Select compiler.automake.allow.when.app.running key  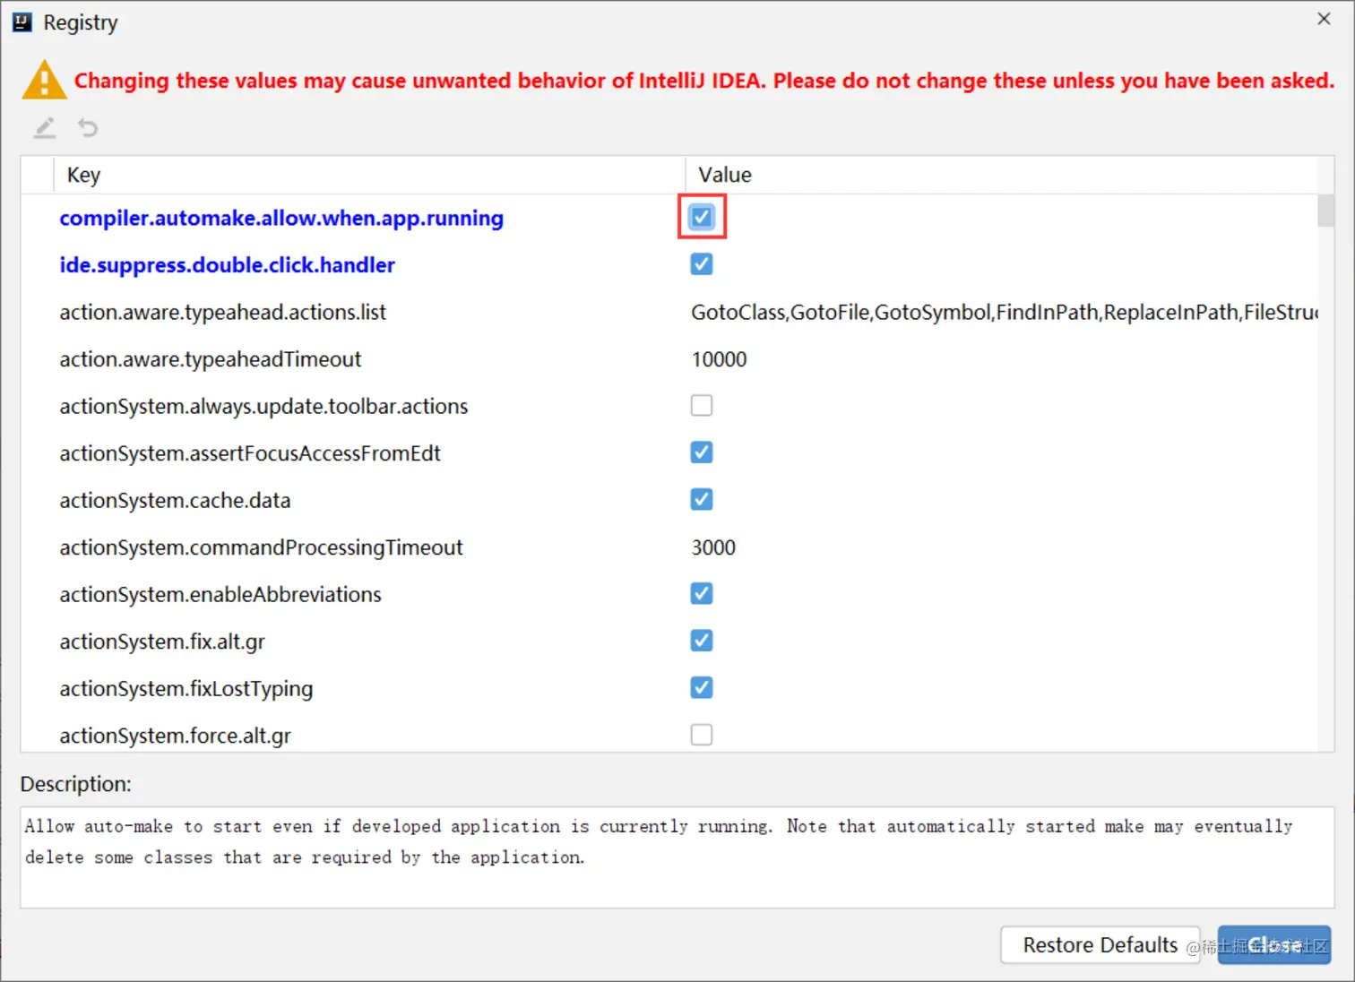[x=281, y=218]
